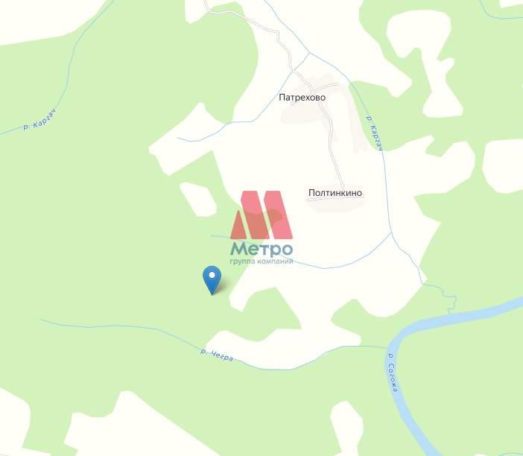Click the blue location pin marker

(212, 279)
